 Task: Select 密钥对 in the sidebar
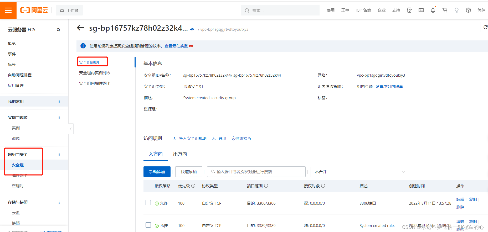point(18,186)
